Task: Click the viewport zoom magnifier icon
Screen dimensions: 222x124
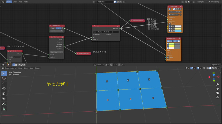Action: (218, 85)
